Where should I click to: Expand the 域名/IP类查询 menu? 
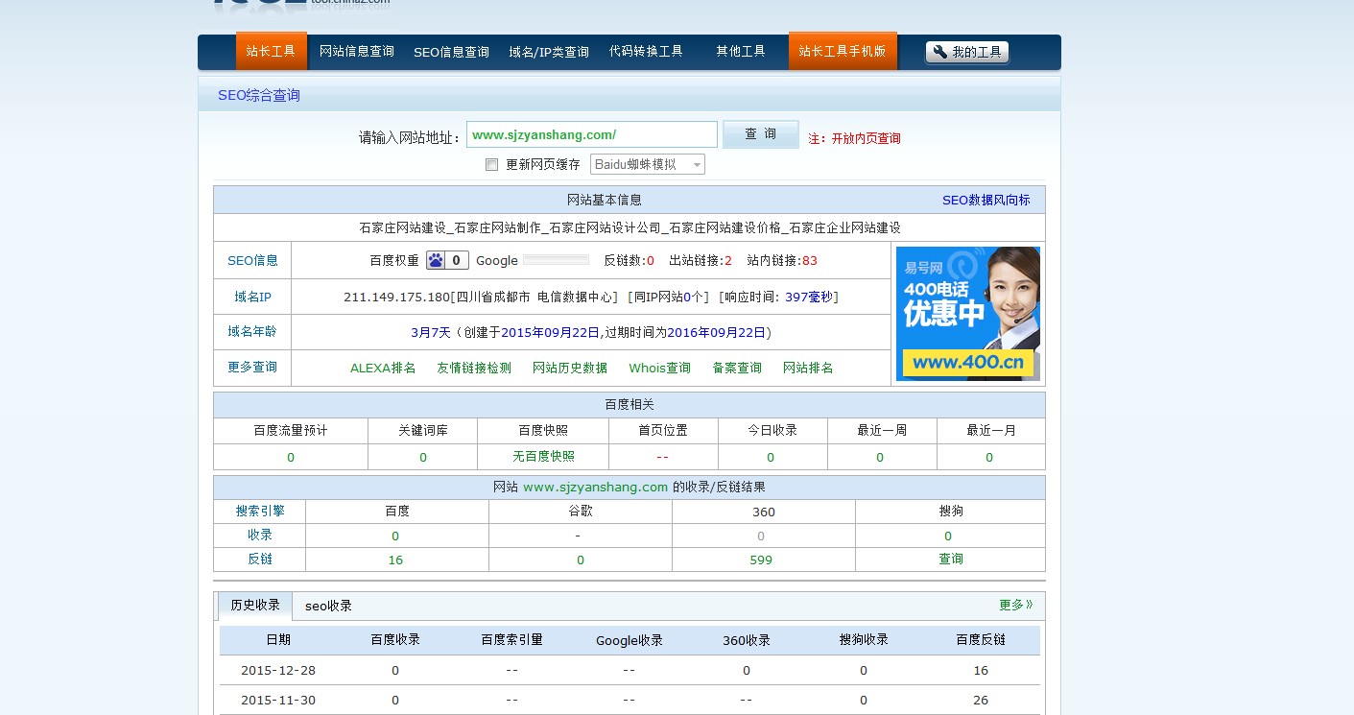(x=549, y=52)
